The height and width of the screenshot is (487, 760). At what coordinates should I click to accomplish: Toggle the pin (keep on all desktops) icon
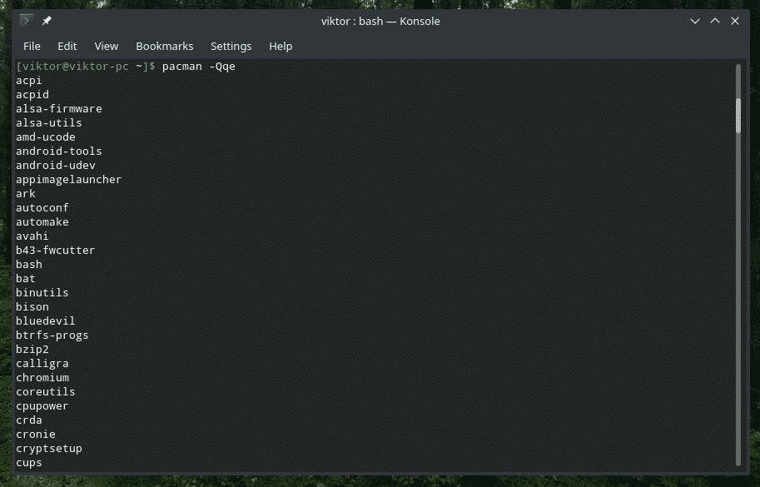47,21
